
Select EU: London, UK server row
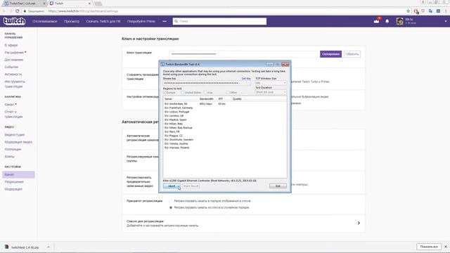[225, 116]
